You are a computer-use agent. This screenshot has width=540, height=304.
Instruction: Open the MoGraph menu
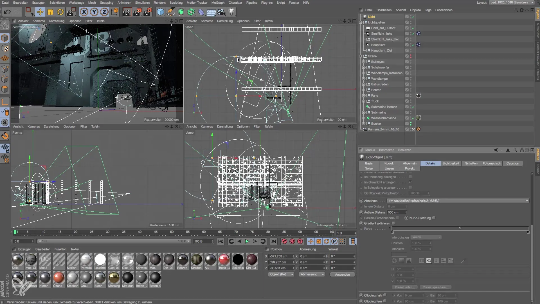218,3
